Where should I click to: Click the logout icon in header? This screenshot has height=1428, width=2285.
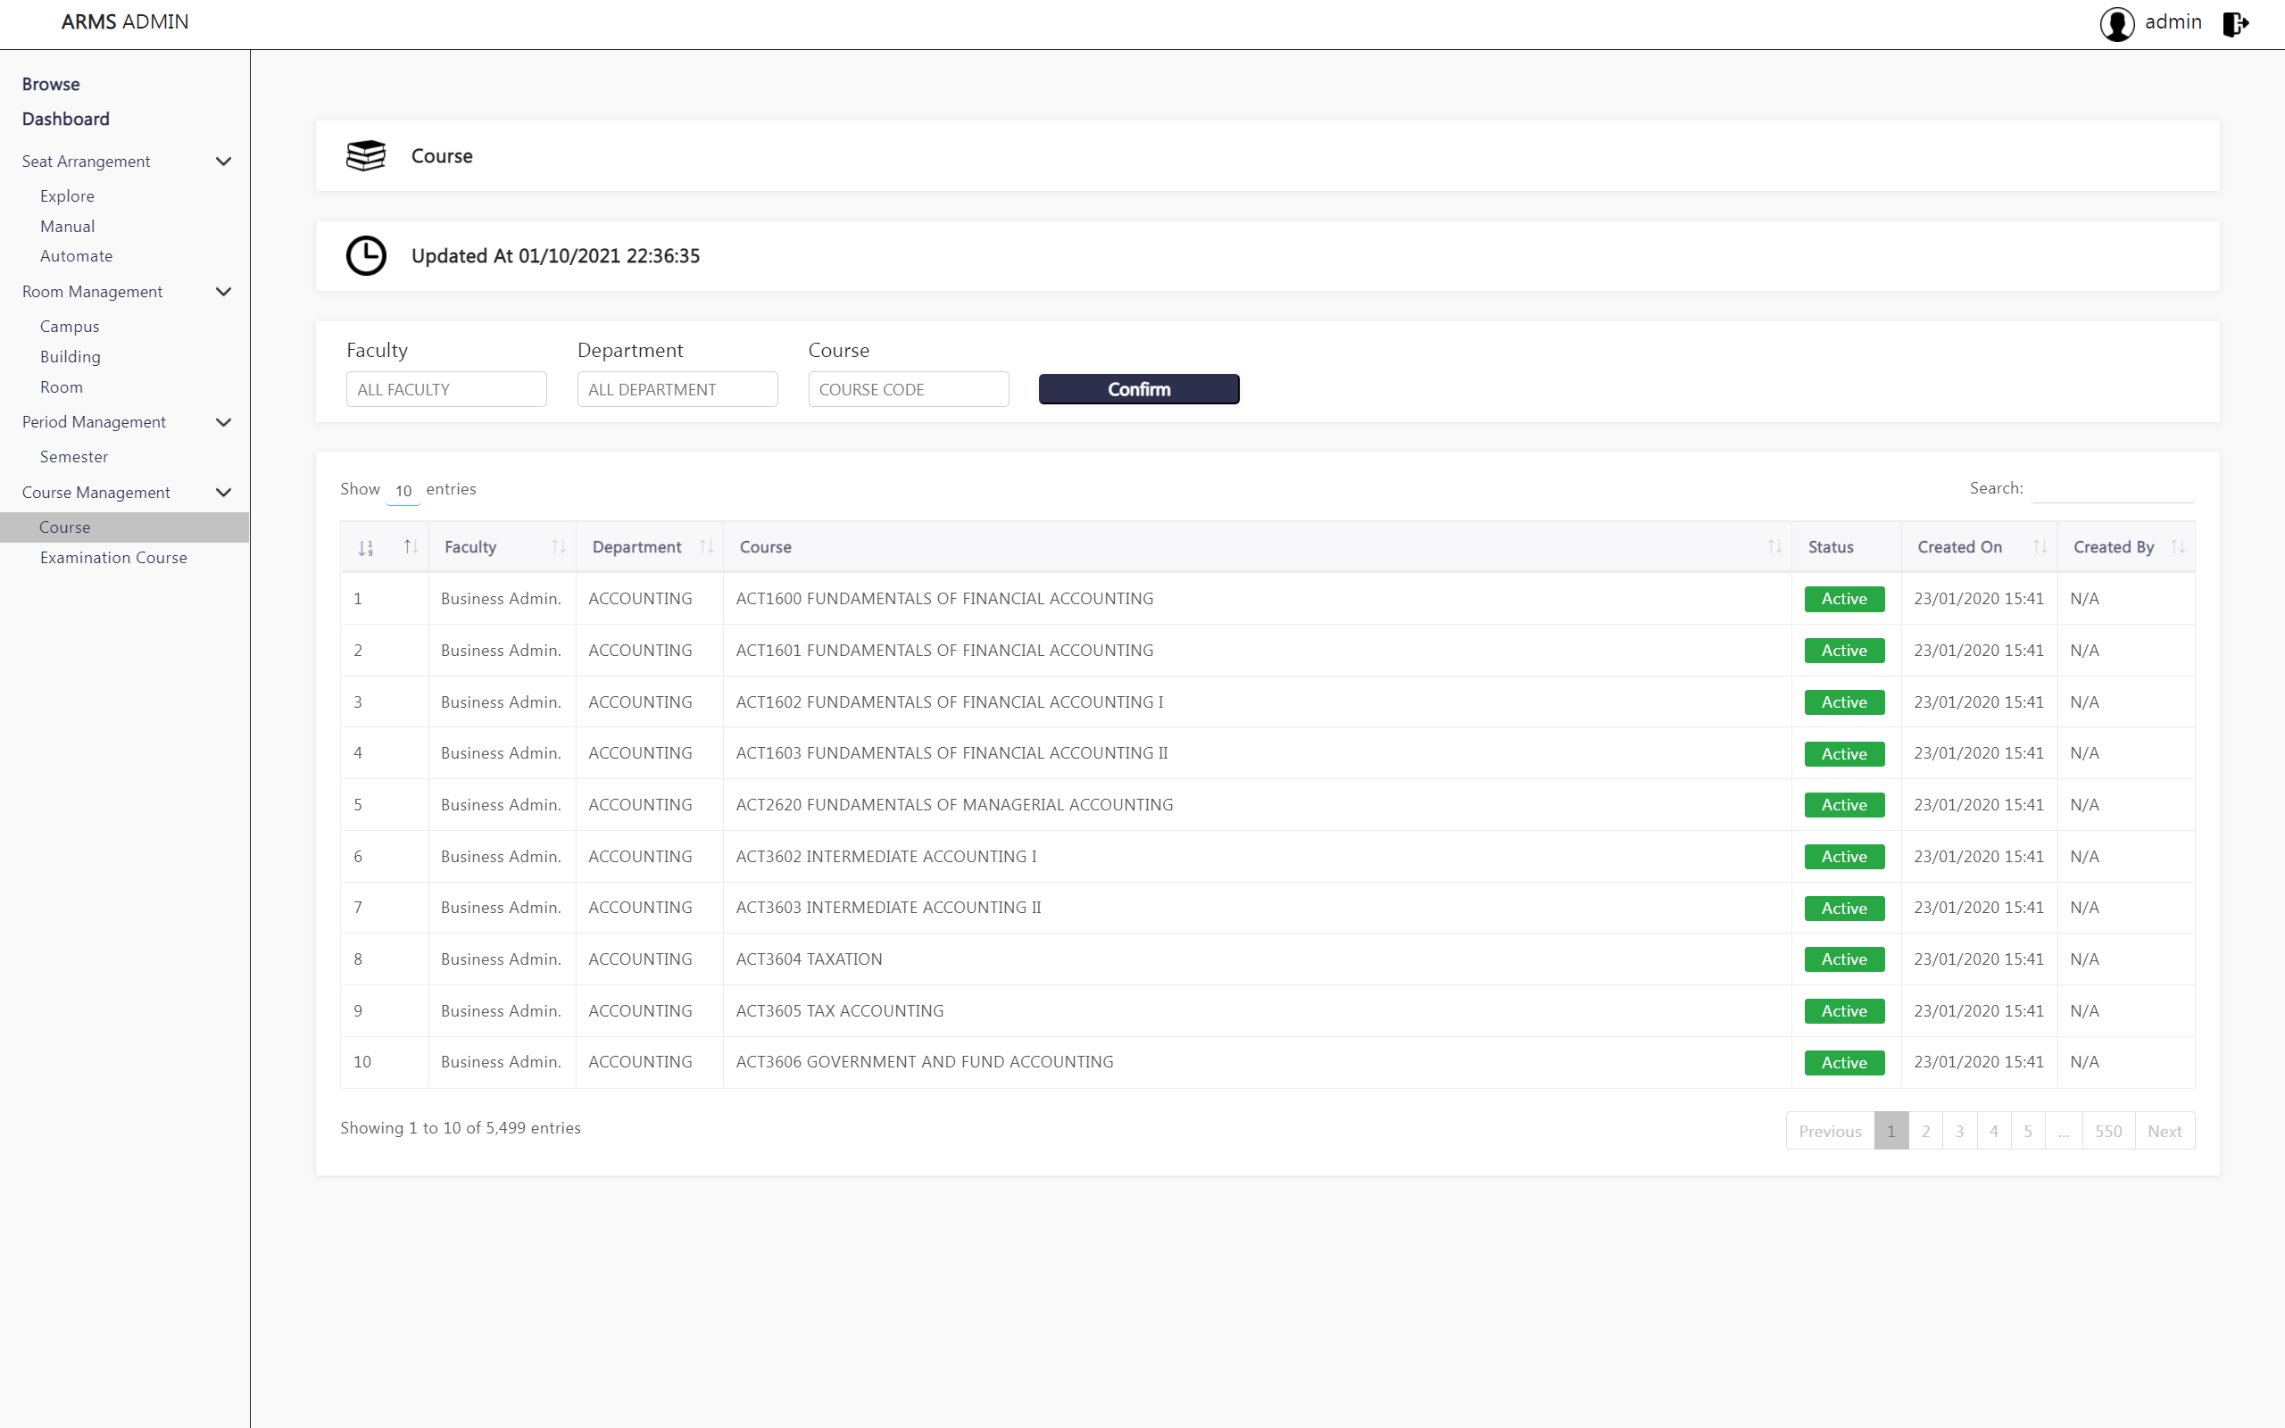(x=2235, y=23)
